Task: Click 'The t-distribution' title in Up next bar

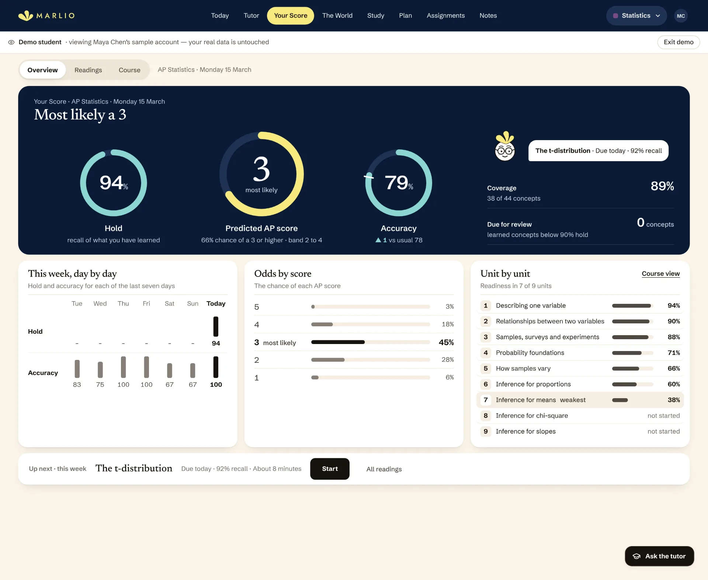Action: pyautogui.click(x=134, y=468)
